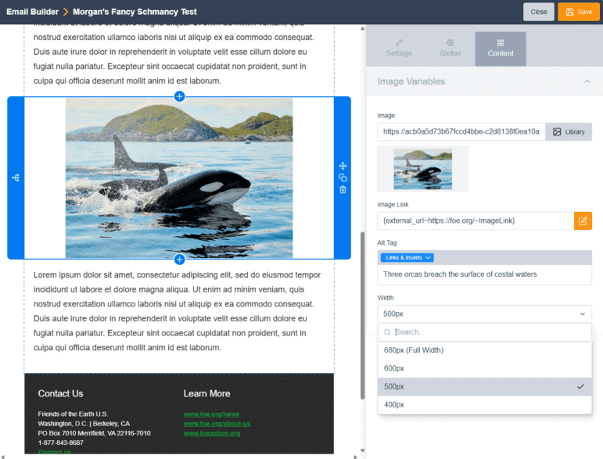
Task: Click the orange edit Image Link icon
Action: [583, 221]
